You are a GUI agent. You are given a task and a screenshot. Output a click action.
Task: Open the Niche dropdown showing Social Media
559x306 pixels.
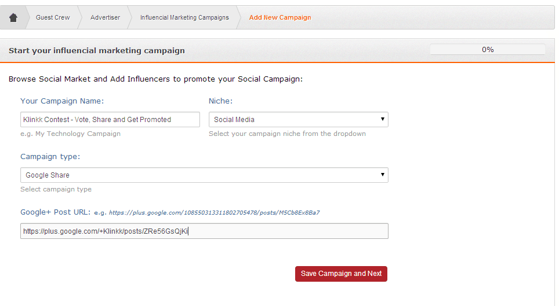pos(299,120)
